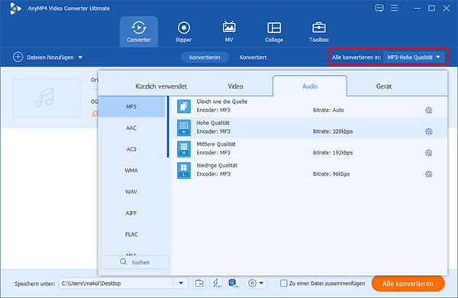Screen dimensions: 458x298
Task: Open settings gear for Mittlere Qualität
Action: tap(428, 153)
